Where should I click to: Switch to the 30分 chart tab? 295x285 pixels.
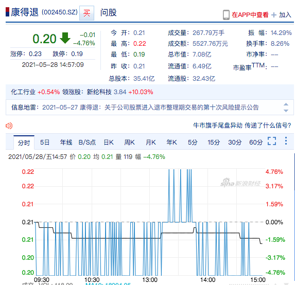click(x=235, y=142)
